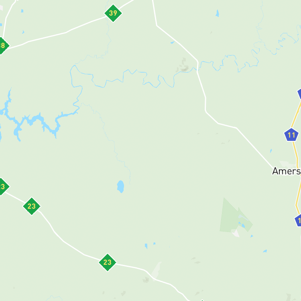Select the half-hidden 23 shield at map edge

pyautogui.click(x=2, y=186)
